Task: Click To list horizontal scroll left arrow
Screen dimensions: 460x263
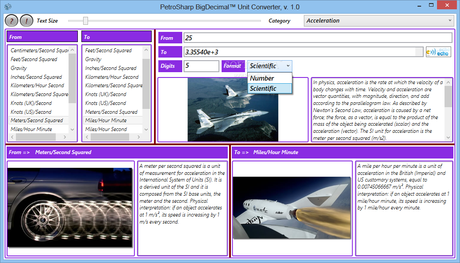Action: (87, 137)
